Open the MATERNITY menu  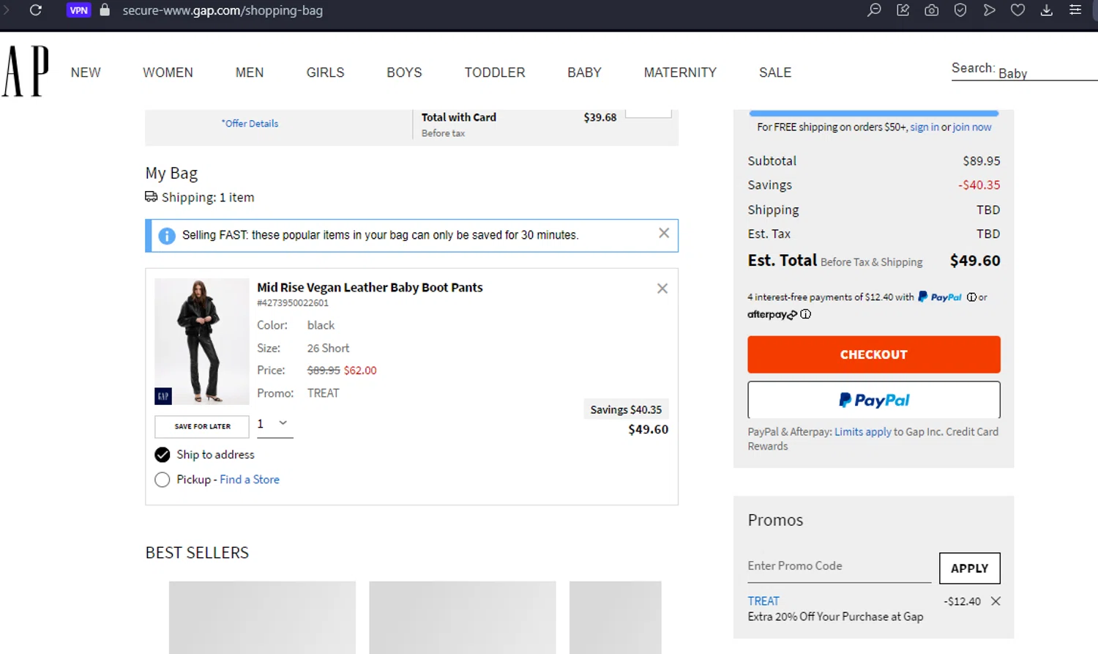click(x=680, y=73)
